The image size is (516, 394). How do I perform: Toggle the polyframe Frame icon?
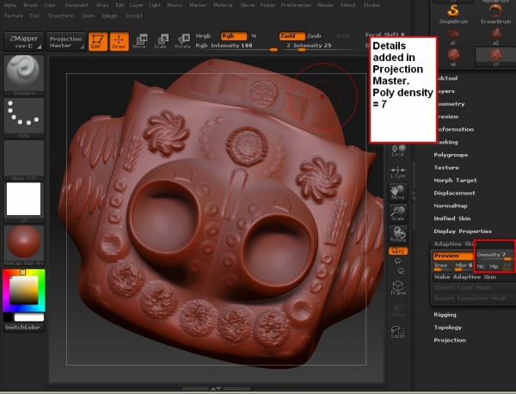pyautogui.click(x=398, y=287)
